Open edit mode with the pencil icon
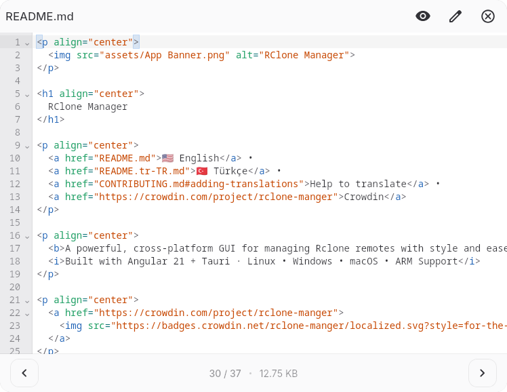 coord(455,16)
